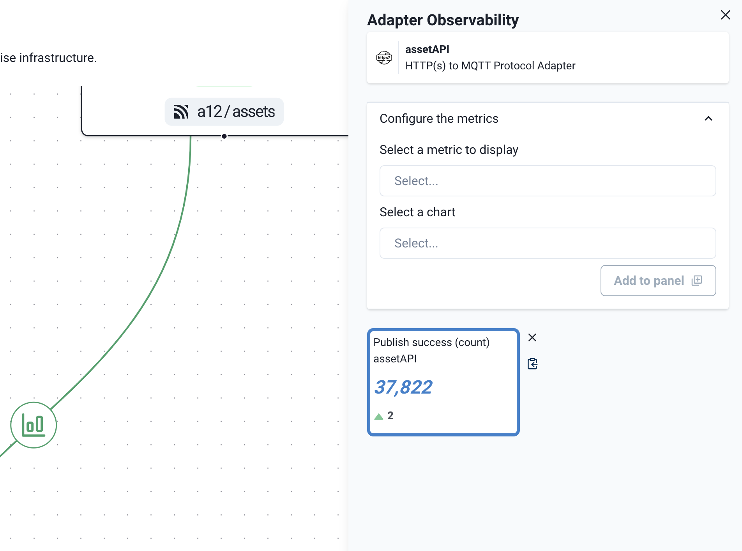The image size is (742, 551).
Task: Select the a12/assets topic label
Action: click(x=236, y=112)
